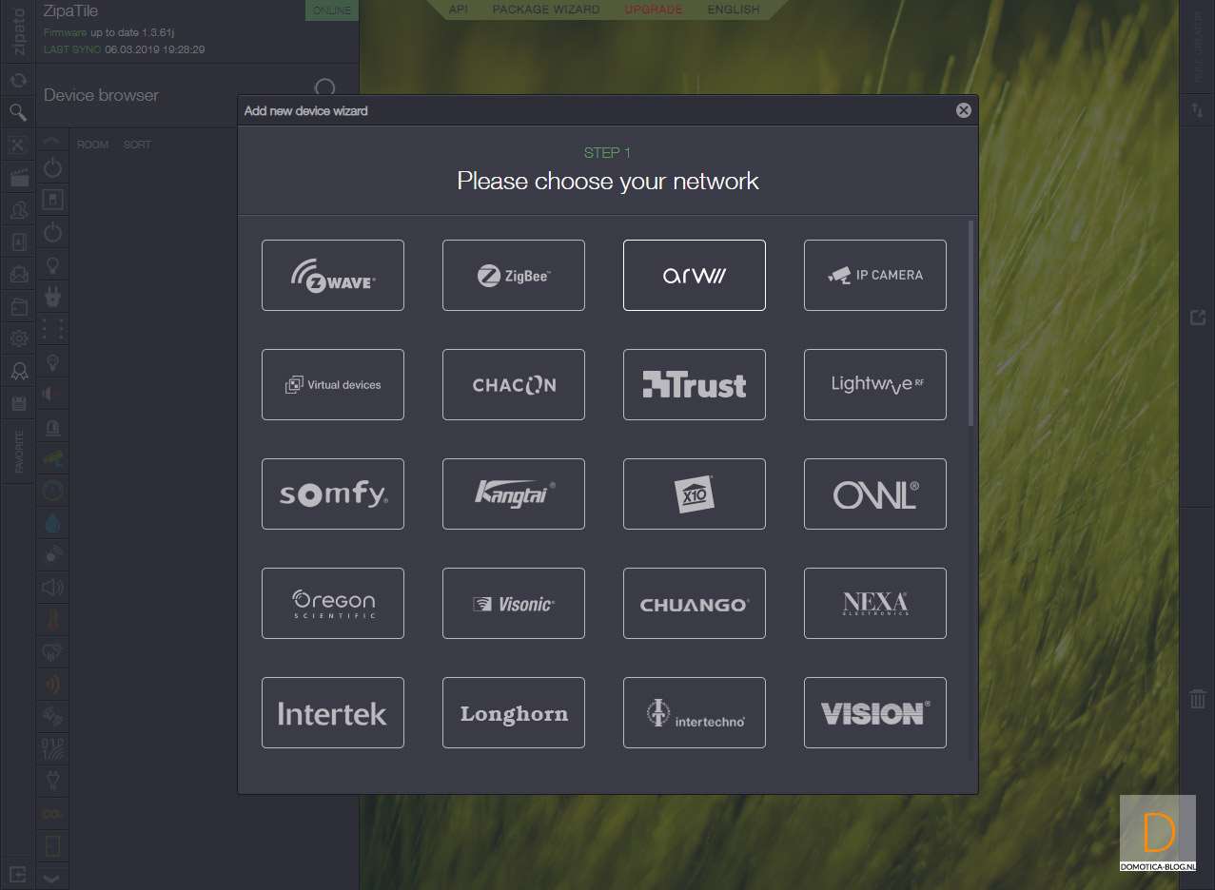Pick the Vision network tile
The image size is (1215, 890).
click(x=875, y=712)
